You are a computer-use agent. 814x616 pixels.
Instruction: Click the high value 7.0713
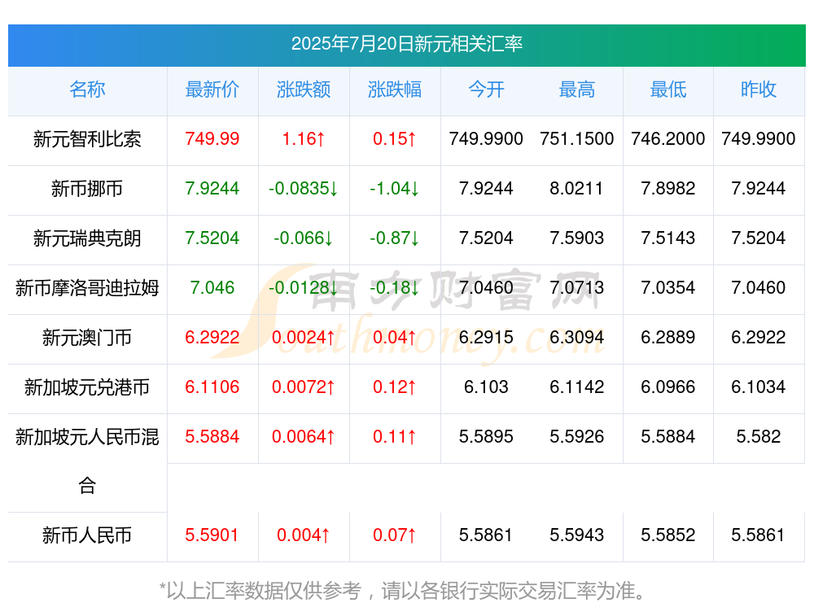(577, 287)
